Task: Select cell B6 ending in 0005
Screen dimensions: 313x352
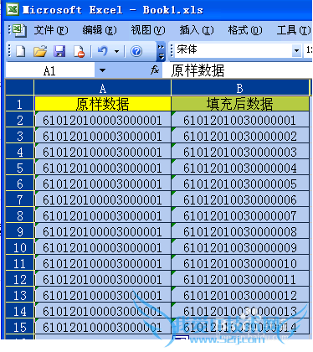Action: [240, 184]
